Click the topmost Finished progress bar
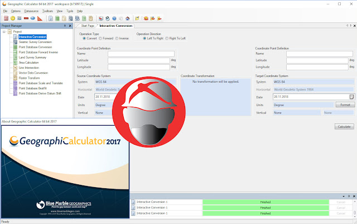Image resolution: width=357 pixels, height=224 pixels. [266, 202]
